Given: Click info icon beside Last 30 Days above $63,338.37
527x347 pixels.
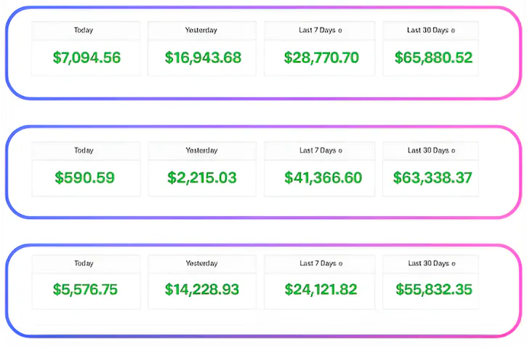Looking at the screenshot, I should [x=453, y=151].
